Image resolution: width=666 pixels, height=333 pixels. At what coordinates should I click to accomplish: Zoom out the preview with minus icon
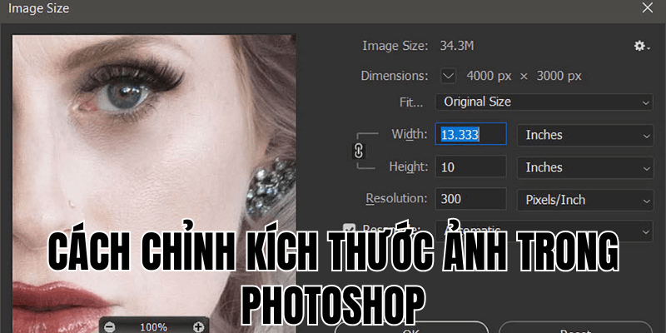111,327
